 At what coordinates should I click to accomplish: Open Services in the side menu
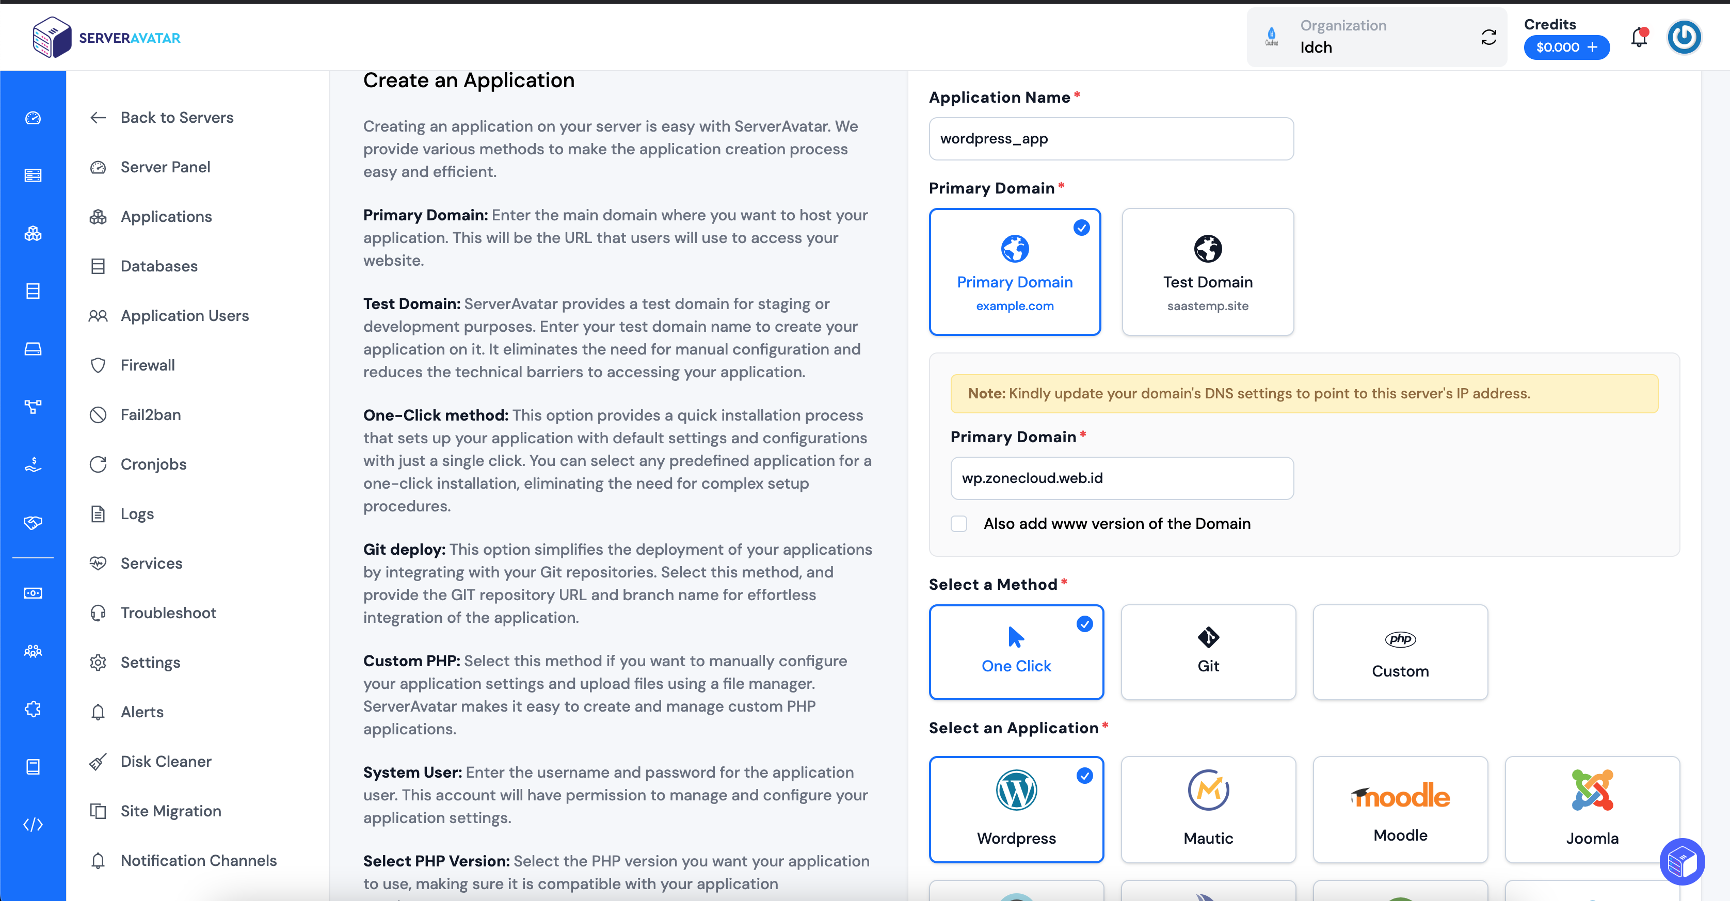tap(136, 564)
